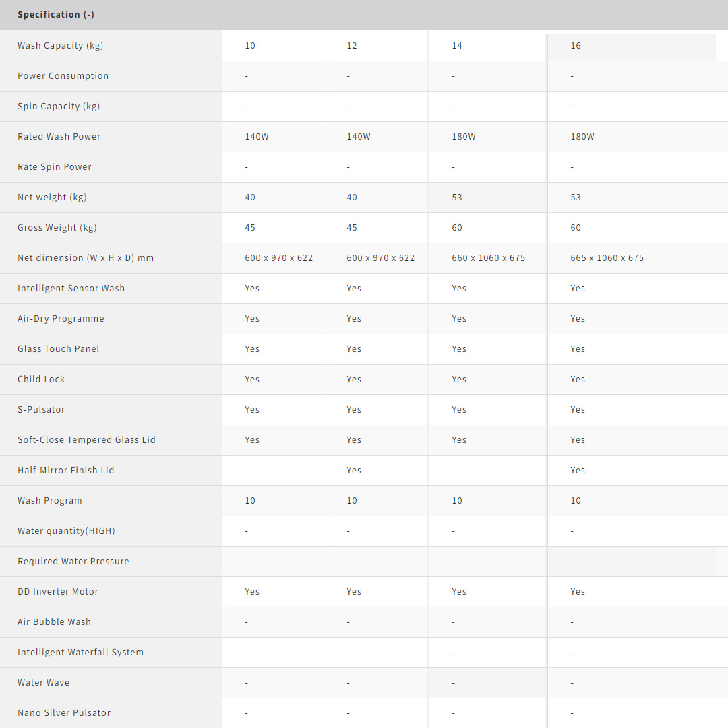Click the DD Inverter Motor row label

[58, 592]
